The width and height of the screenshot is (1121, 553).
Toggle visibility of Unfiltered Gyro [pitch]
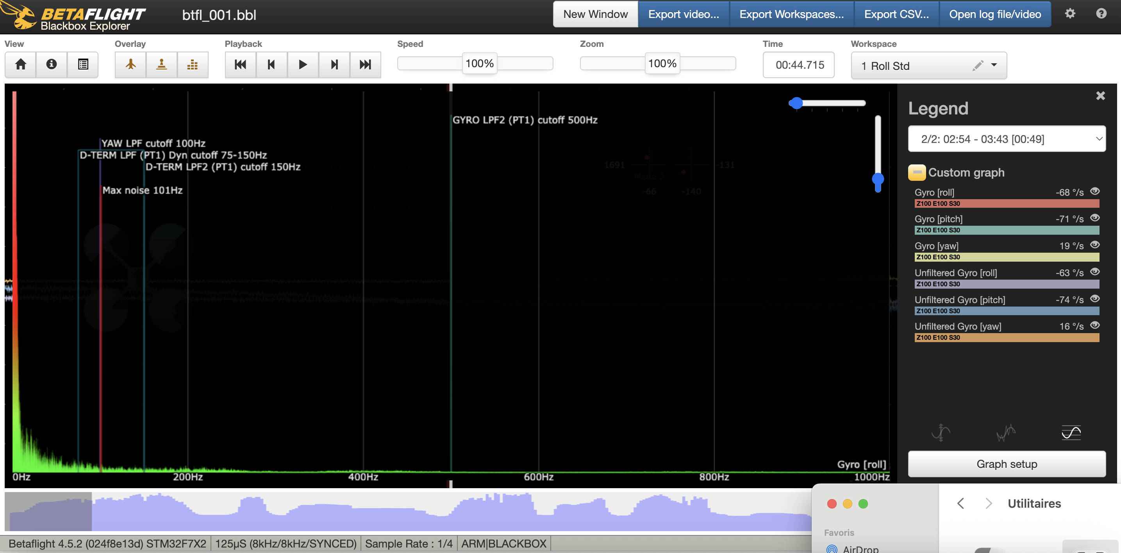click(1095, 299)
